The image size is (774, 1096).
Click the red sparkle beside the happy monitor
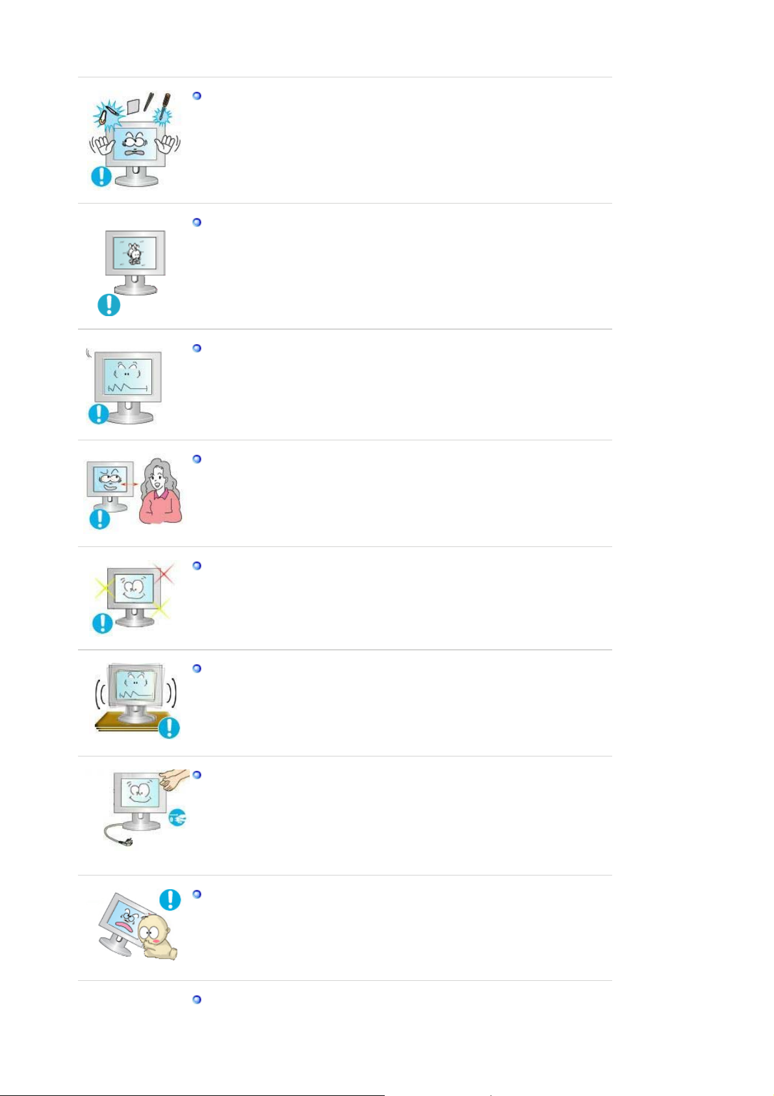pyautogui.click(x=164, y=573)
